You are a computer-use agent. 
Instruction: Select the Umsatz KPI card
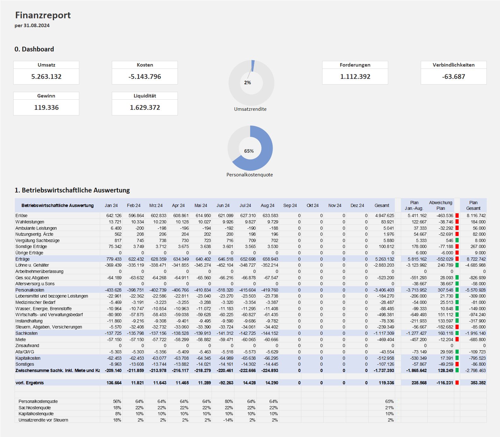tap(46, 73)
